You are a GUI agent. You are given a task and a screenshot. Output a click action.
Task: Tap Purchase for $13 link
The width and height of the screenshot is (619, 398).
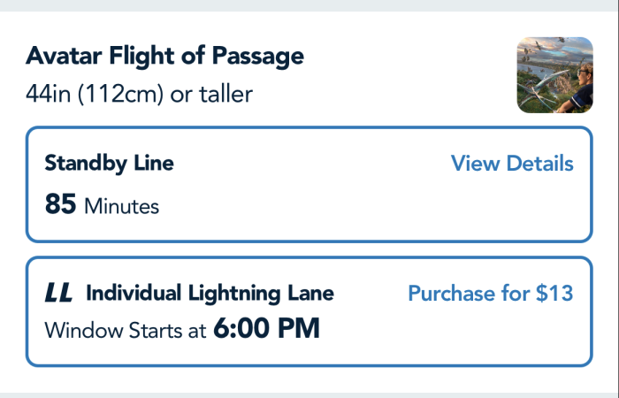coord(490,294)
